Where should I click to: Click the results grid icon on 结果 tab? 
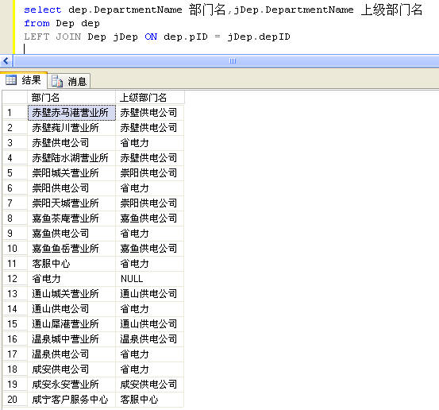coord(11,80)
